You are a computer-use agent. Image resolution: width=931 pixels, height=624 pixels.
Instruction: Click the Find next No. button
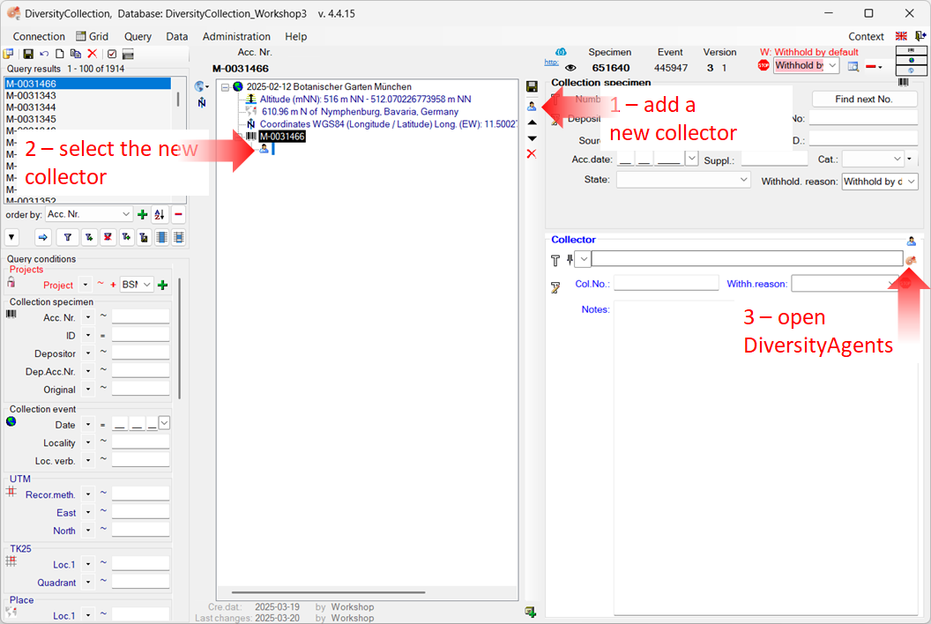tap(864, 99)
